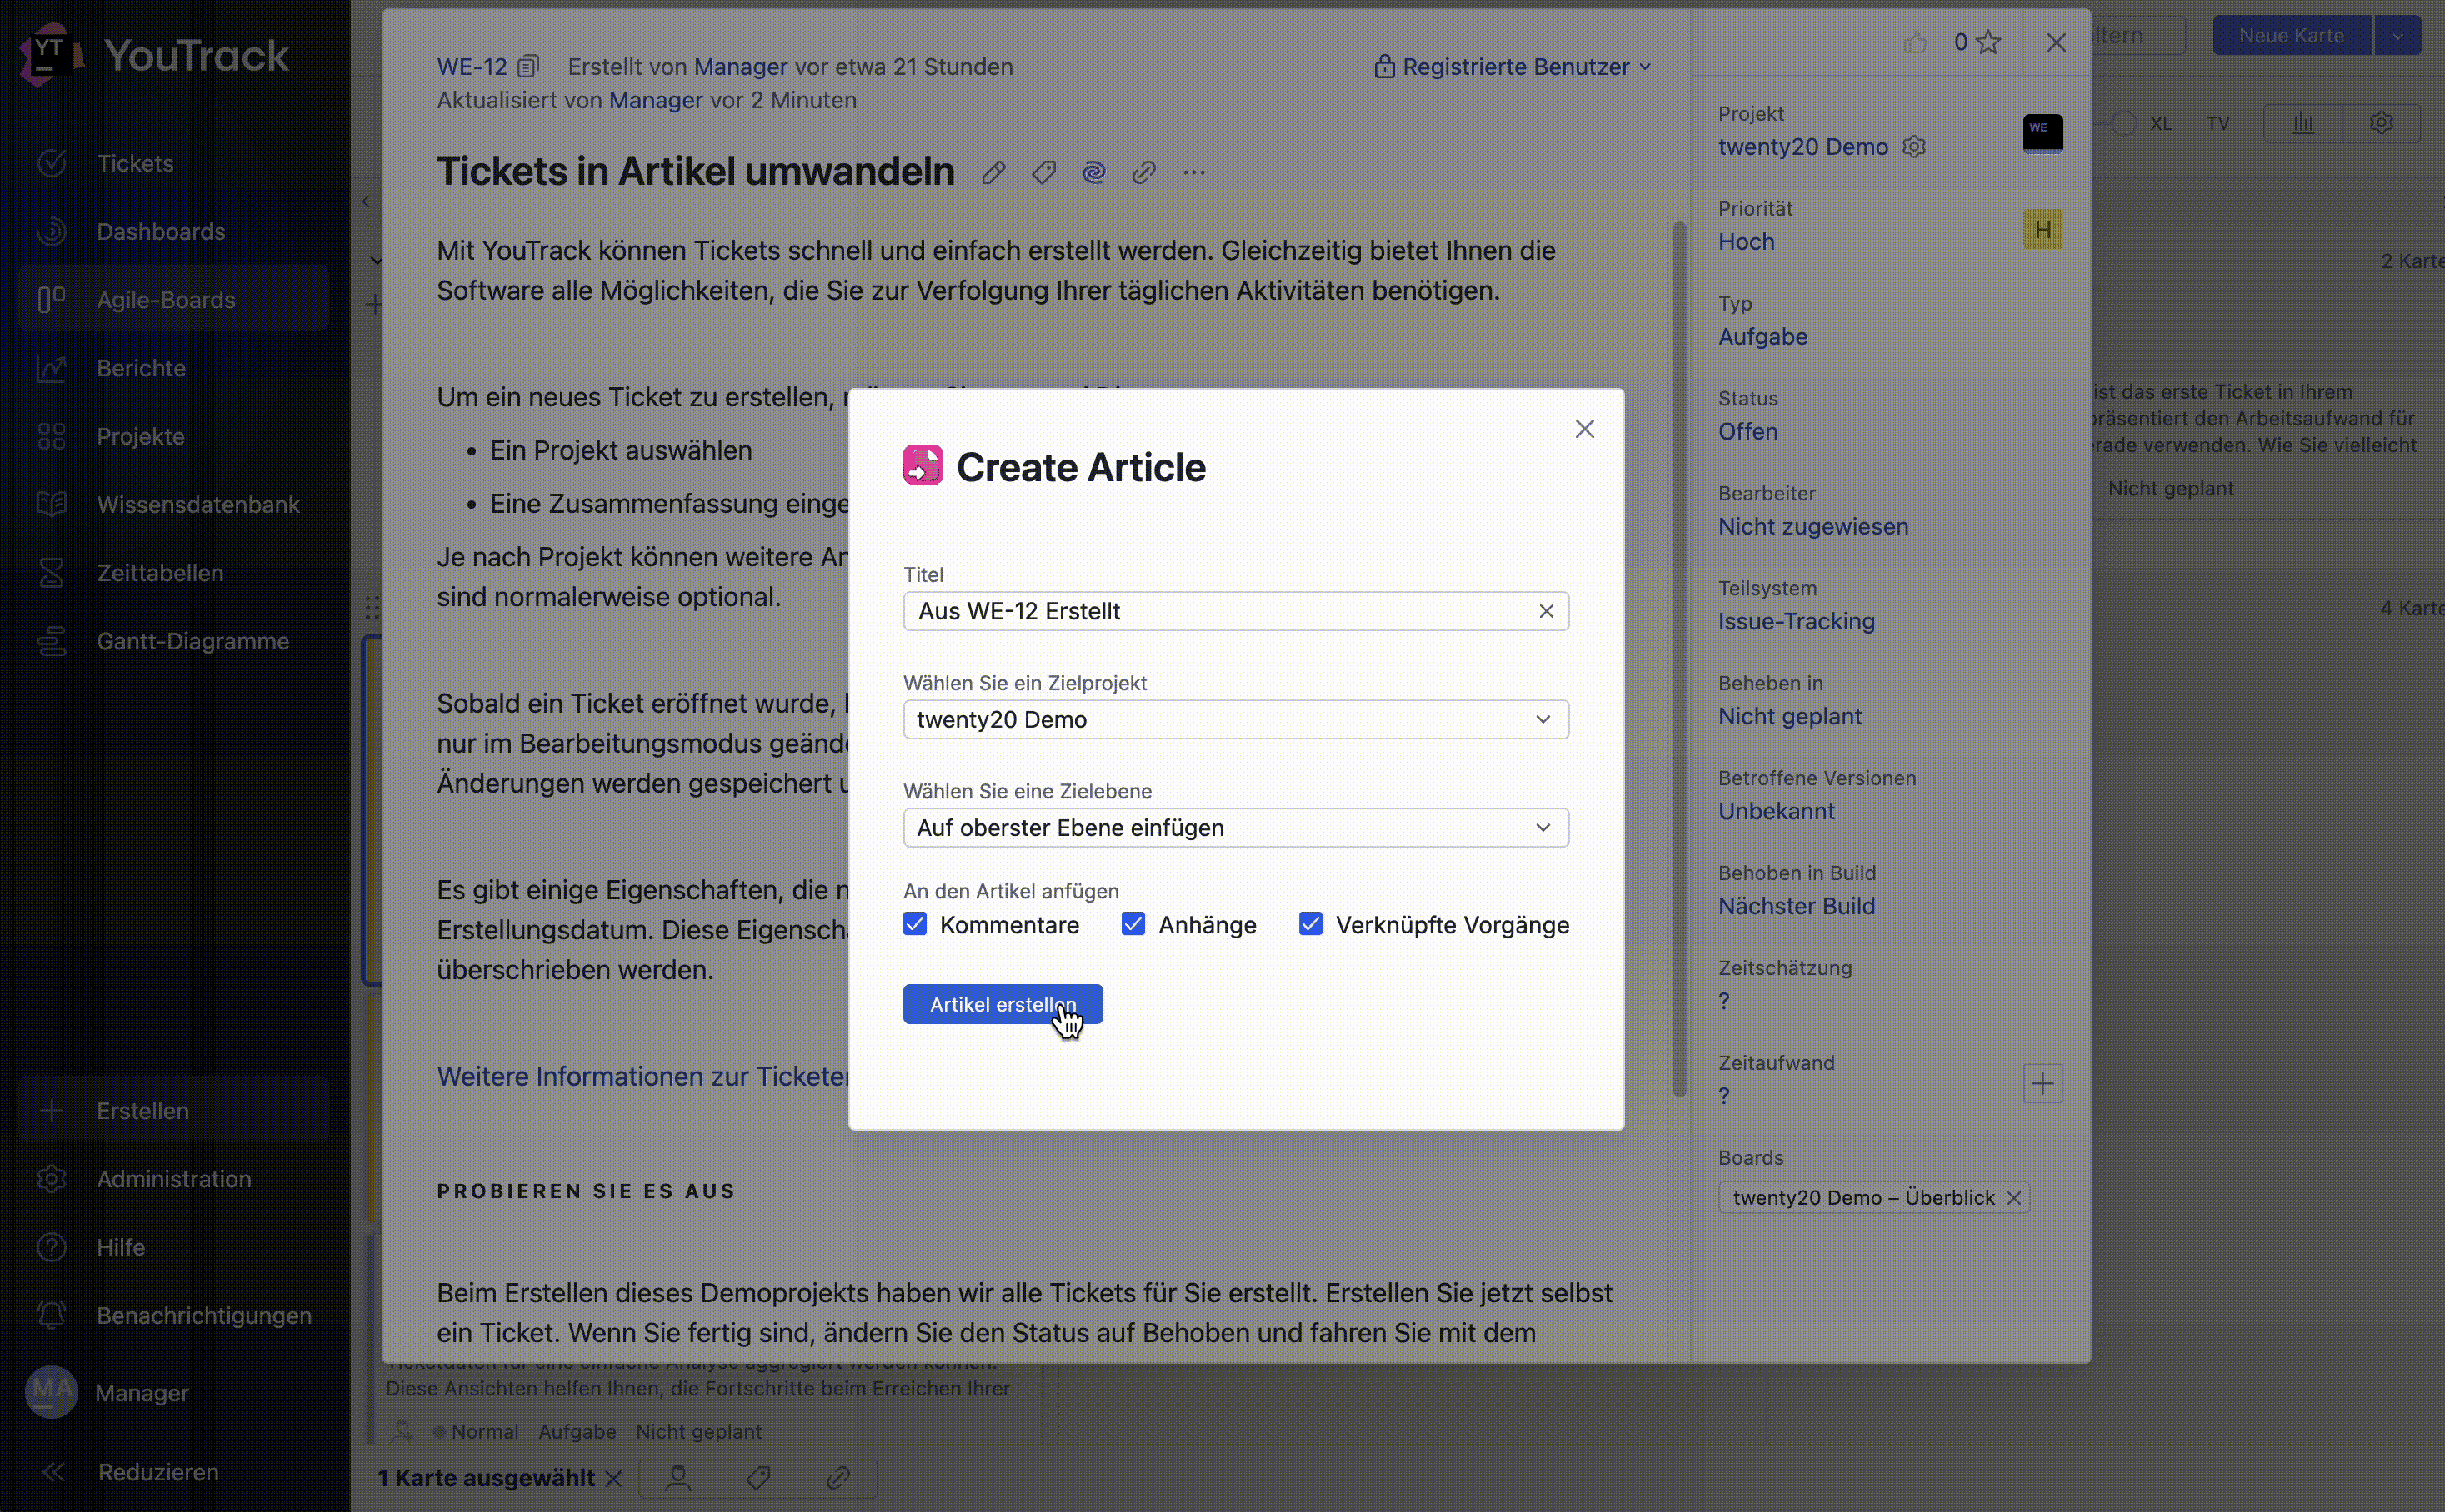
Task: Toggle the Verknüpfte Vorgänge checkbox
Action: click(1310, 924)
